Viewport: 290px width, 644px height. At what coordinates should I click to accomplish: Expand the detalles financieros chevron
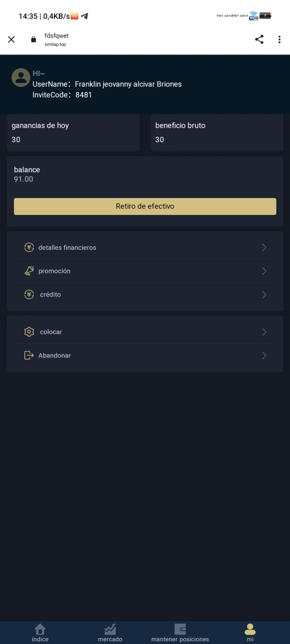point(264,247)
